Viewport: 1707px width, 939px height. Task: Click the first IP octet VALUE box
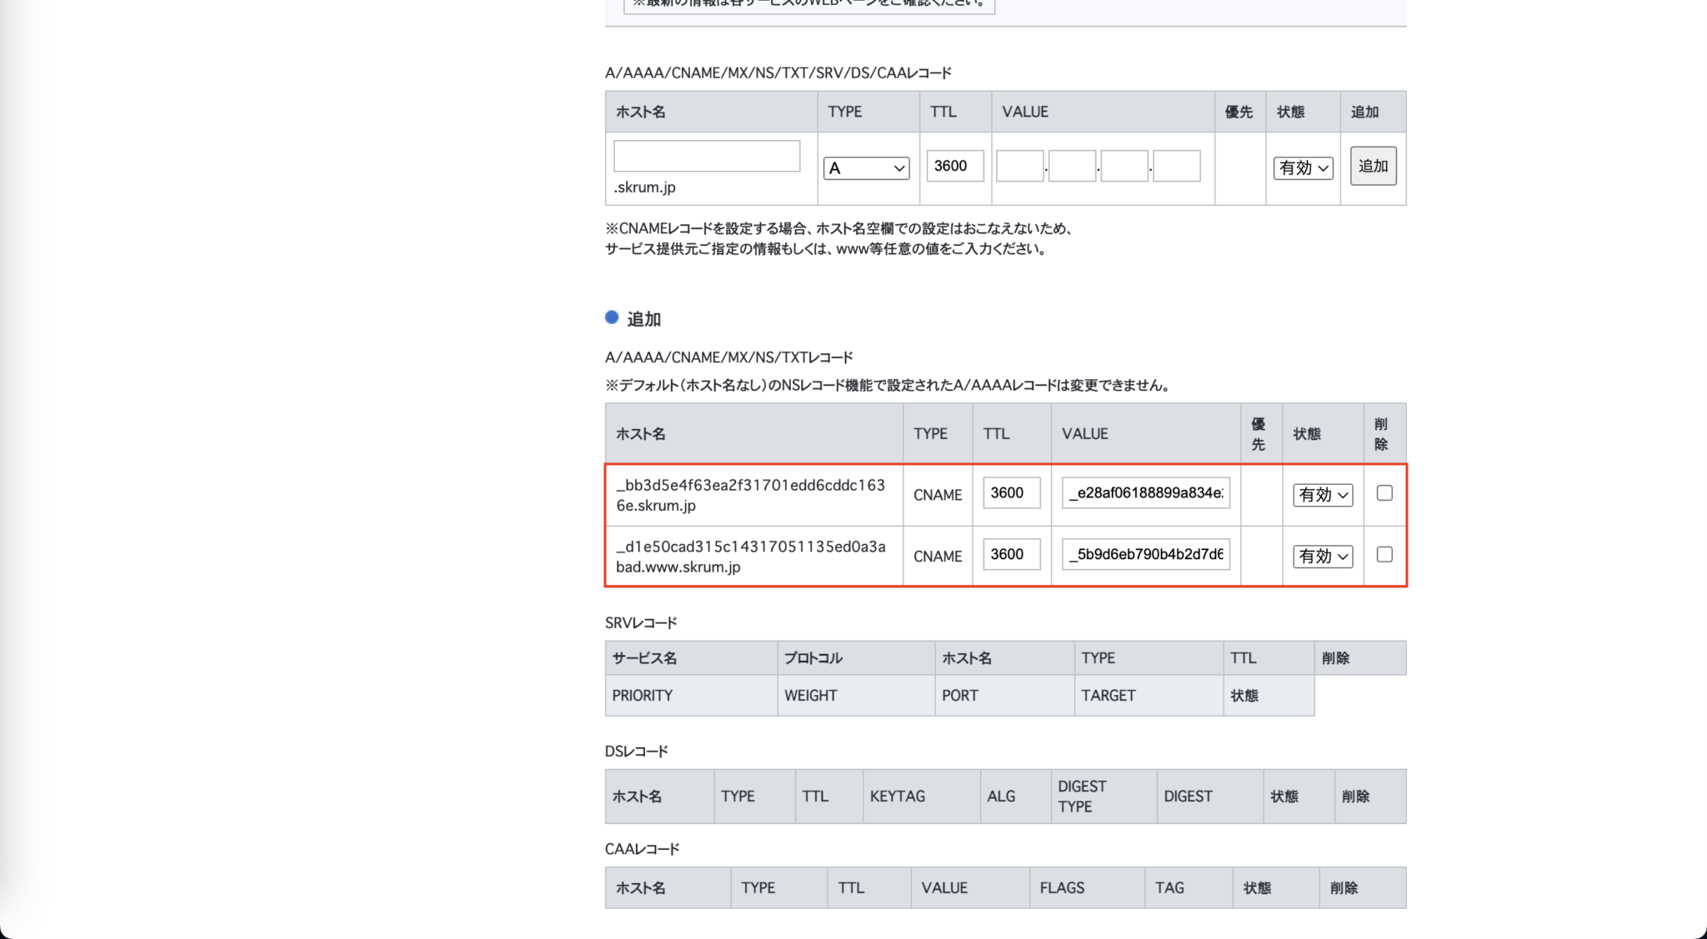[x=1019, y=166]
